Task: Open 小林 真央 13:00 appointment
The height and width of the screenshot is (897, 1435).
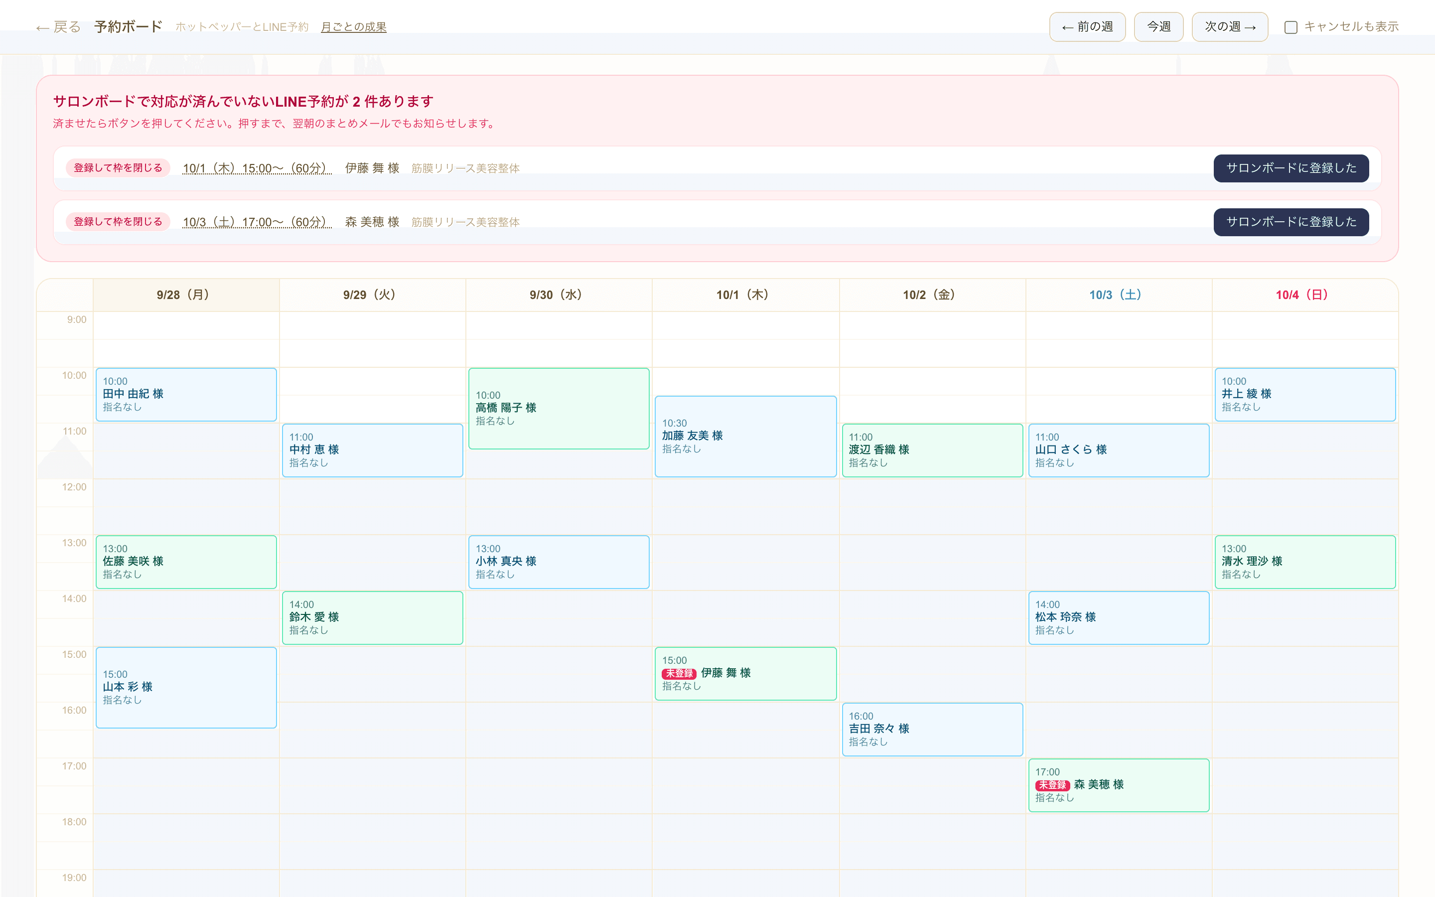Action: (559, 562)
